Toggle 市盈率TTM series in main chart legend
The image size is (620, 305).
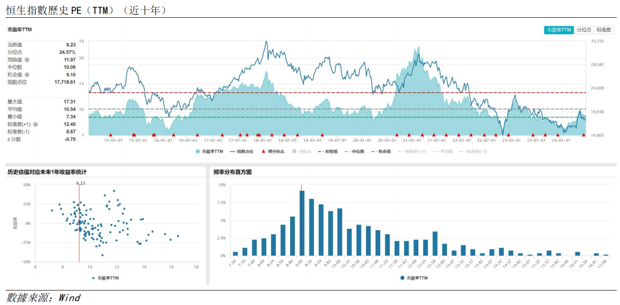209,152
